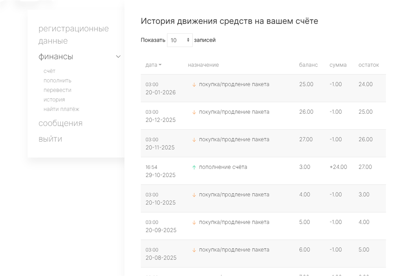Click orange arrow icon in 20-08-2025 row
The width and height of the screenshot is (402, 276).
194,250
